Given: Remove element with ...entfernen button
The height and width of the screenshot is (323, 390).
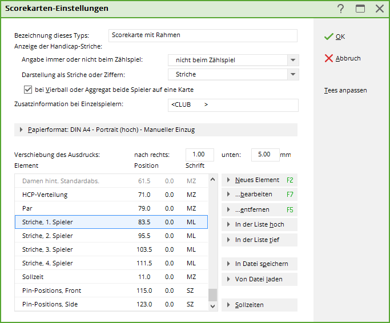Looking at the screenshot, I should [259, 209].
